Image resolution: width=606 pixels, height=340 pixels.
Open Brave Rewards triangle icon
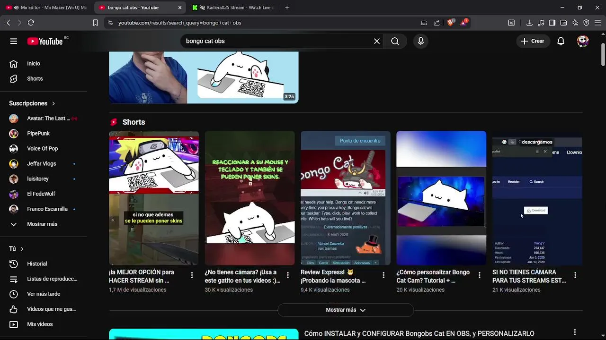(463, 23)
